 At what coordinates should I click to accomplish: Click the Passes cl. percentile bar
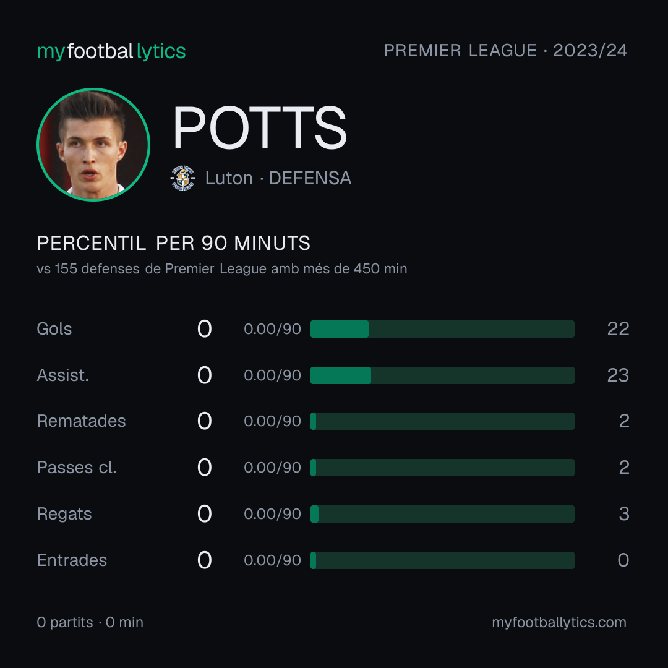[x=442, y=468]
